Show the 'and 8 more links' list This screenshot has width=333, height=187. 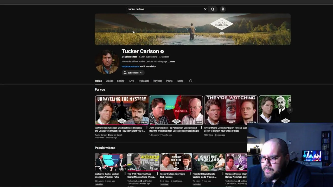coord(148,66)
